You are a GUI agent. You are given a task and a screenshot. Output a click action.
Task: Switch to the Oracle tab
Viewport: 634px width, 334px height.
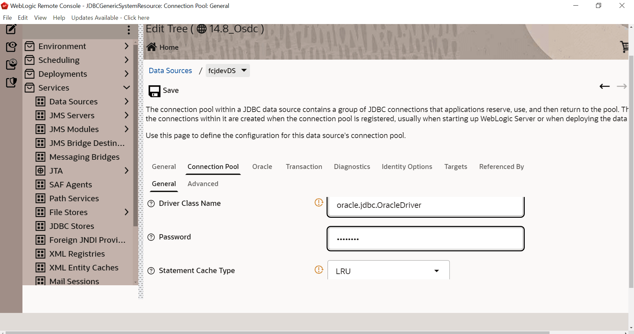click(x=262, y=167)
